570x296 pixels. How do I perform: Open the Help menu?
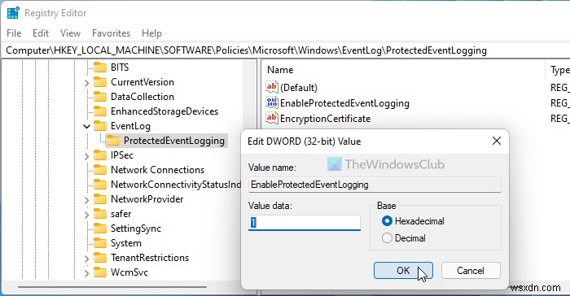[151, 33]
